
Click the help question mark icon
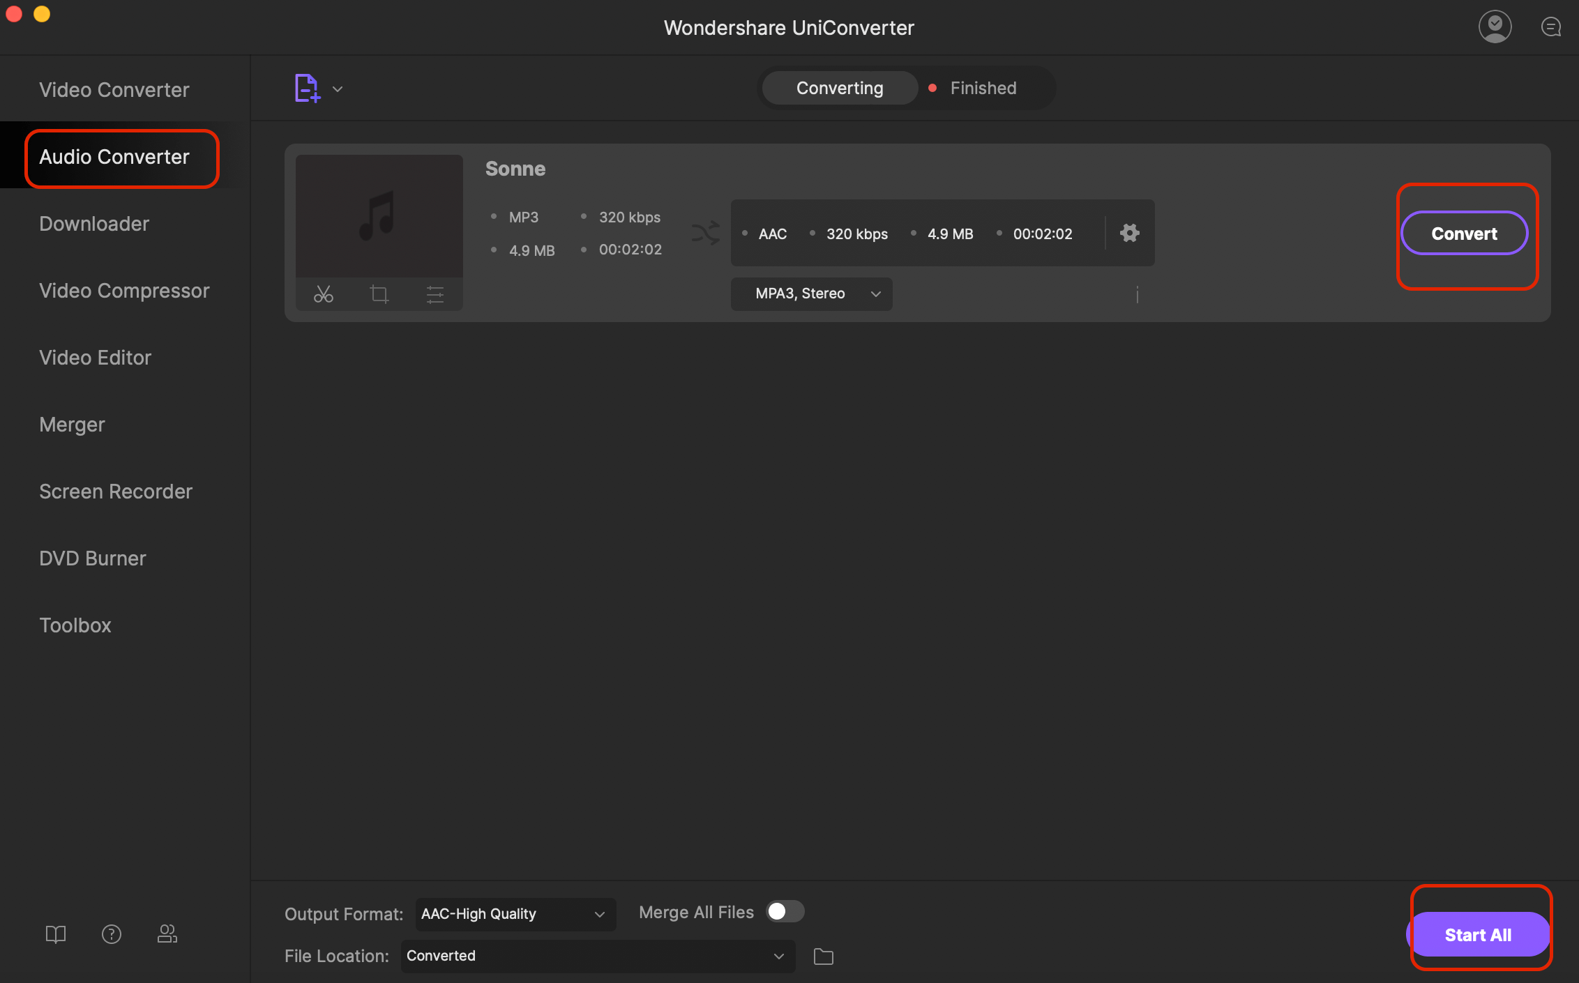pyautogui.click(x=111, y=934)
